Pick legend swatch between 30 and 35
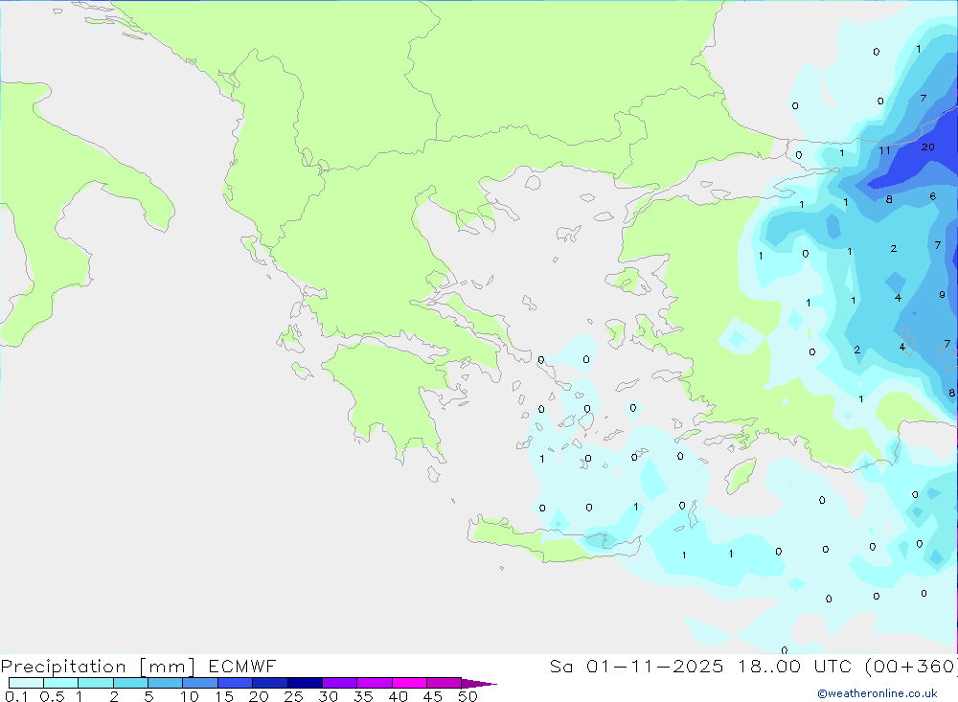This screenshot has height=702, width=958. [340, 683]
